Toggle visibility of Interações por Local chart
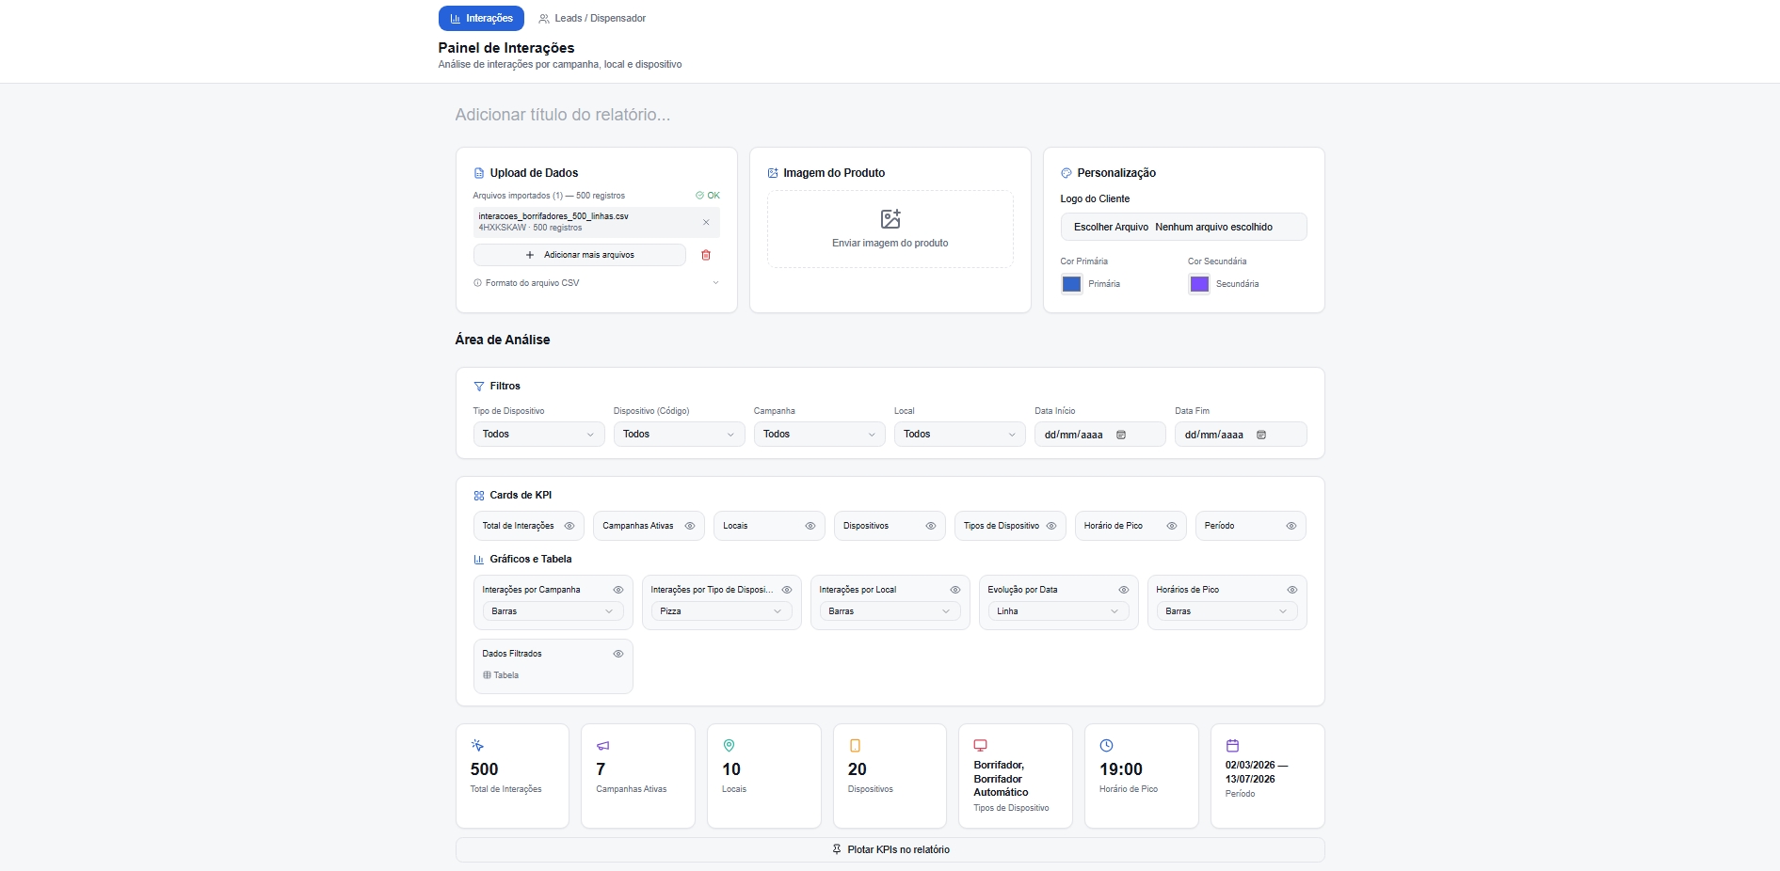 coord(955,590)
